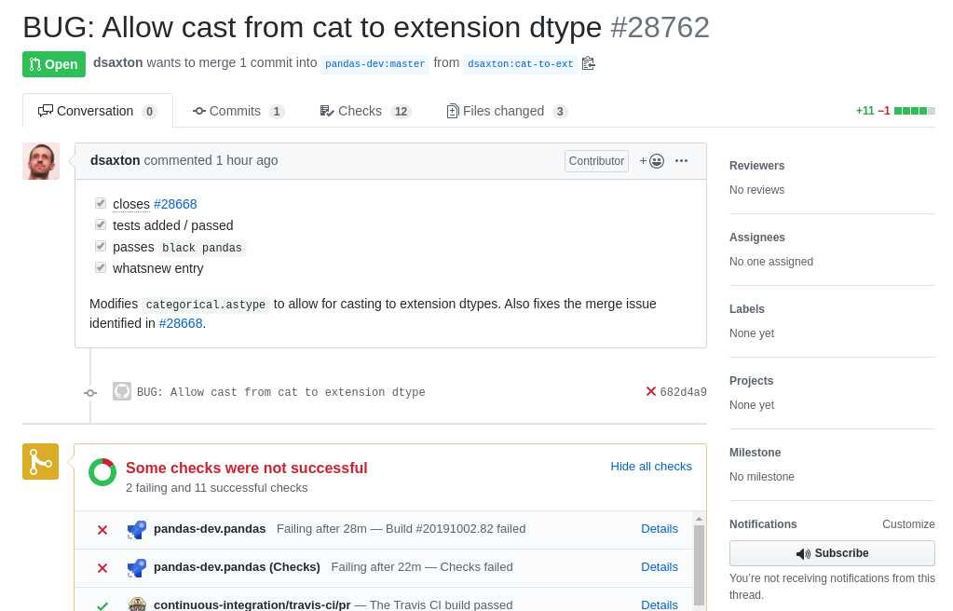The height and width of the screenshot is (611, 953).
Task: Click the red X beside commit 682d4a9
Action: (650, 391)
